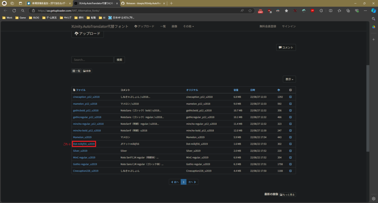Open the browser profile avatar icon
Screen dimensions: 378x203
(4, 3)
